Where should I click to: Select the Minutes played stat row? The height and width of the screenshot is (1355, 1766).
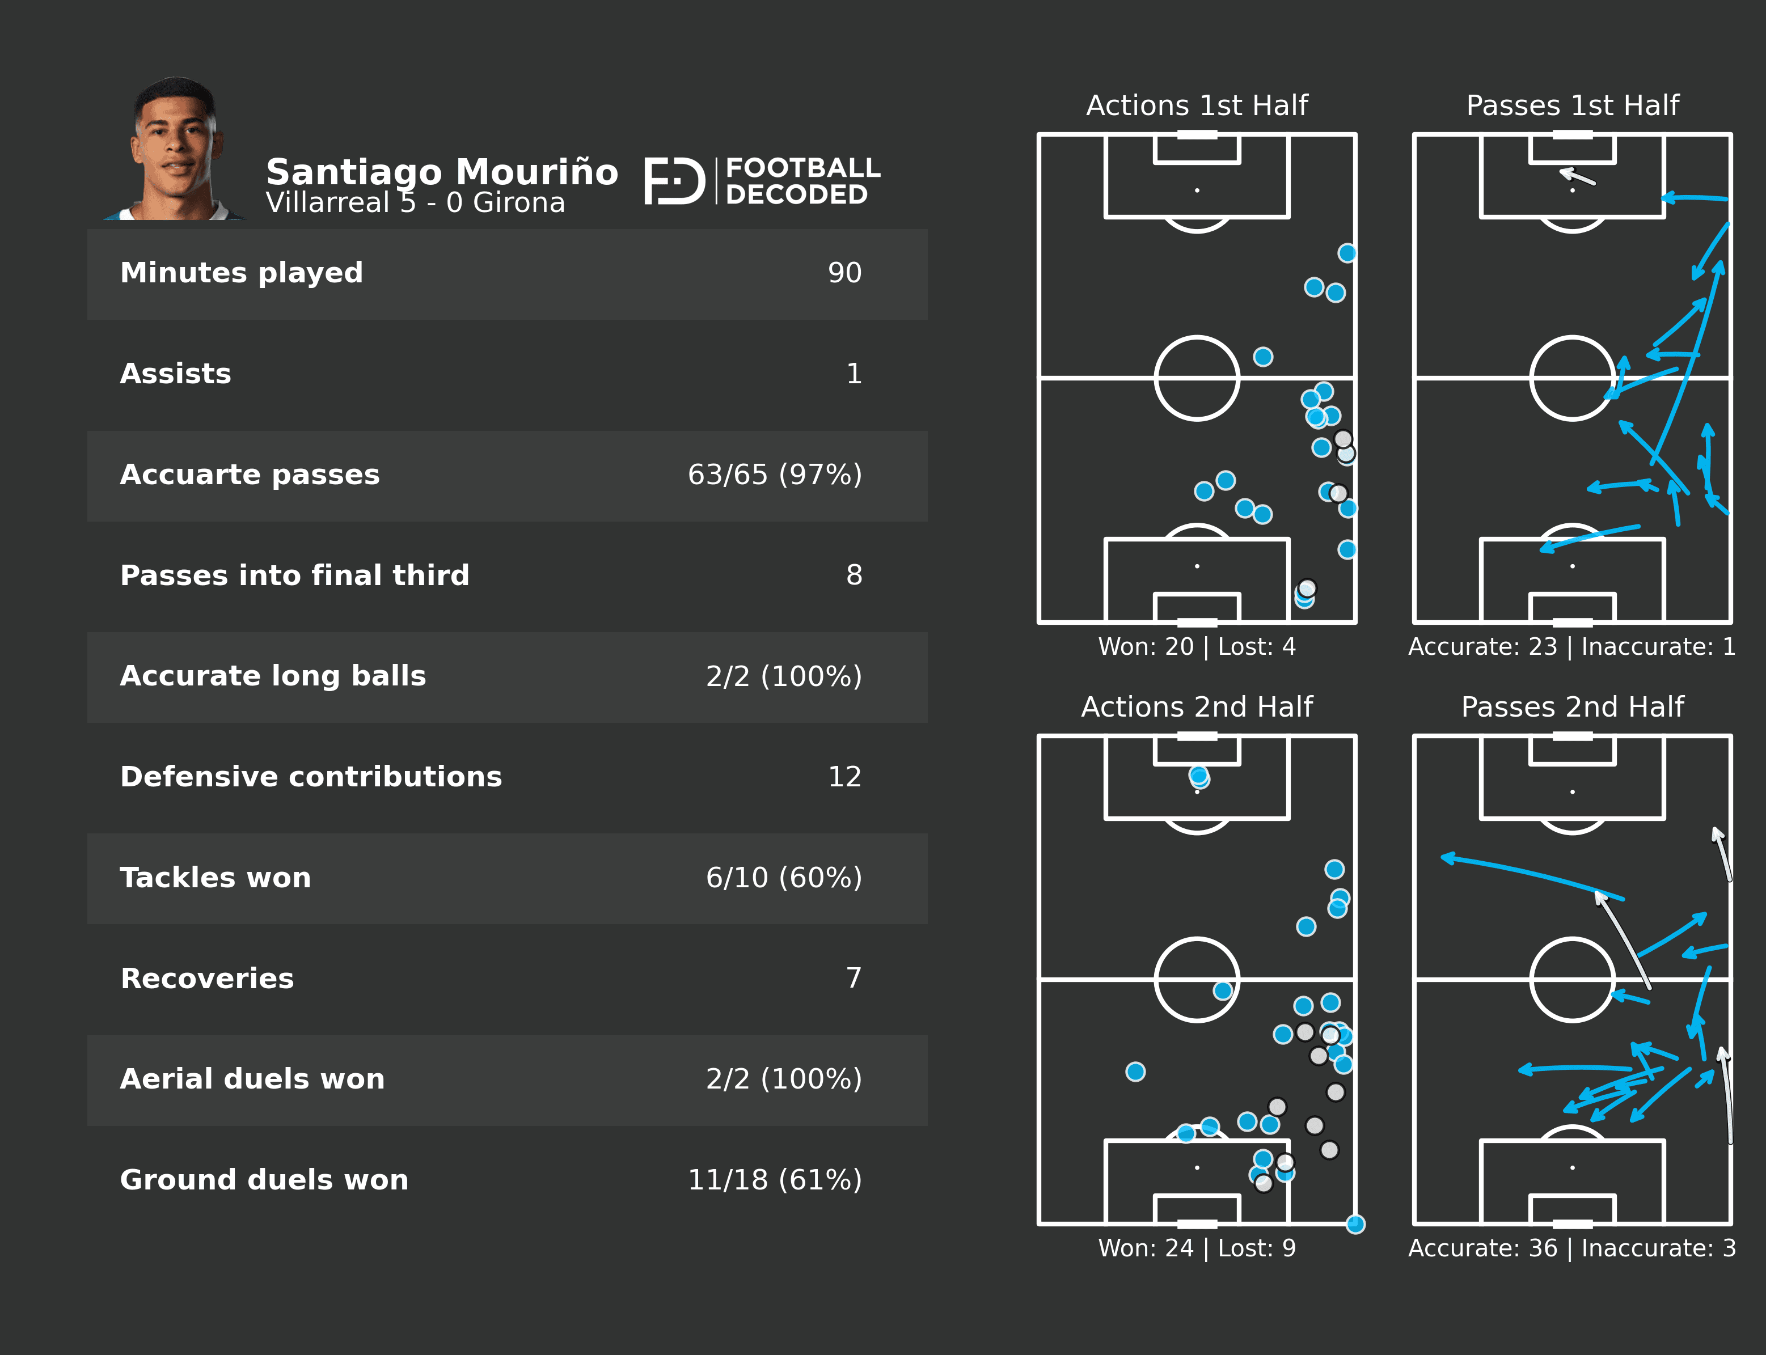click(x=506, y=273)
